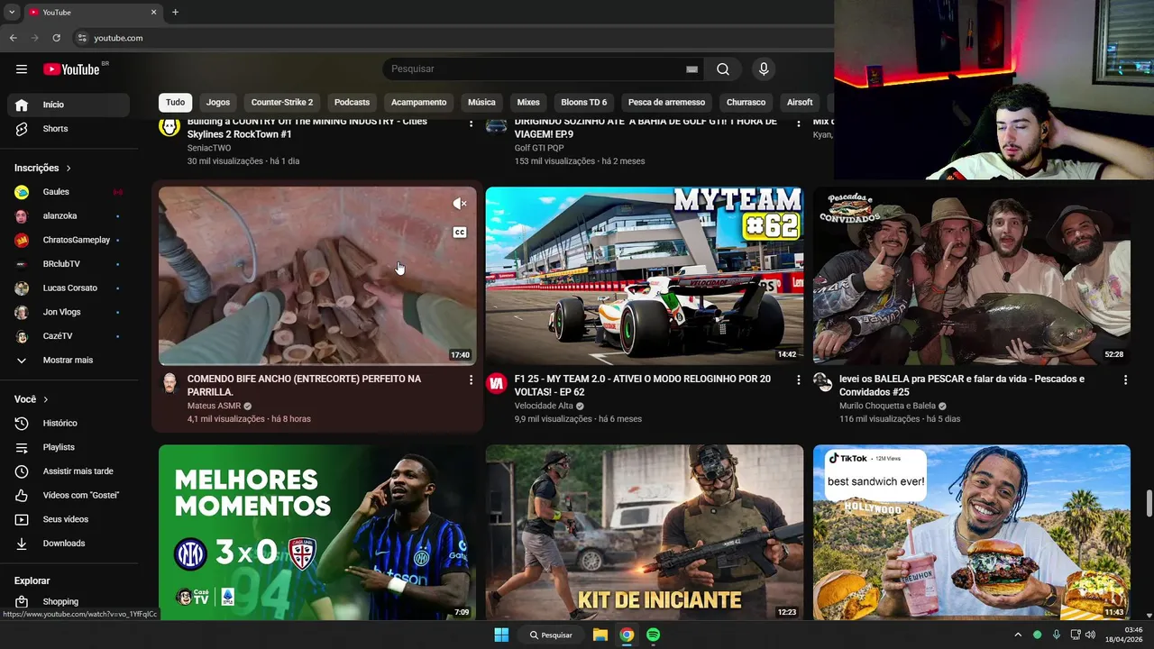The height and width of the screenshot is (649, 1154).
Task: Open Shorts in sidebar
Action: click(69, 129)
